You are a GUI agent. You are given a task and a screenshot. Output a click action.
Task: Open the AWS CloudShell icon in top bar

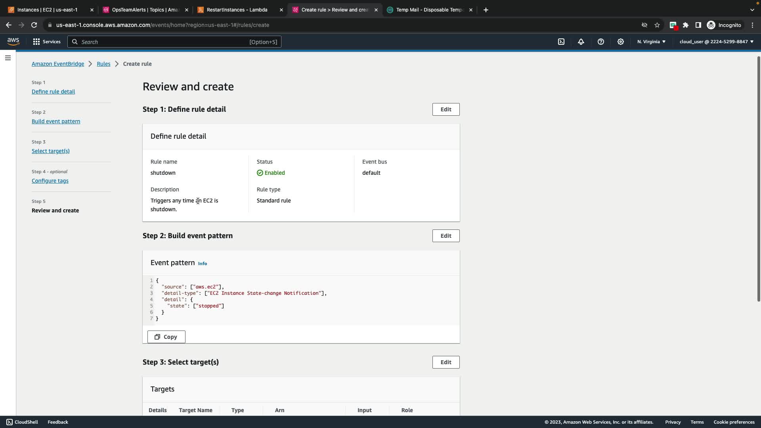(x=561, y=42)
